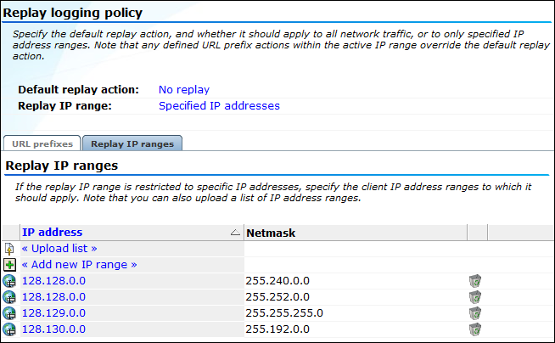
Task: Click the globe icon for 128.130.0.0 row
Action: tap(9, 329)
